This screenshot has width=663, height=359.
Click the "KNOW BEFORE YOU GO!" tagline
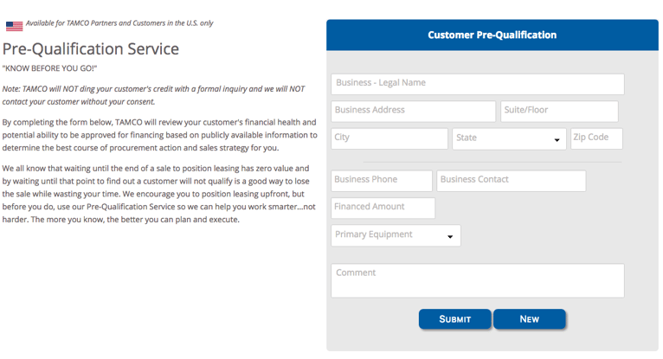(49, 68)
